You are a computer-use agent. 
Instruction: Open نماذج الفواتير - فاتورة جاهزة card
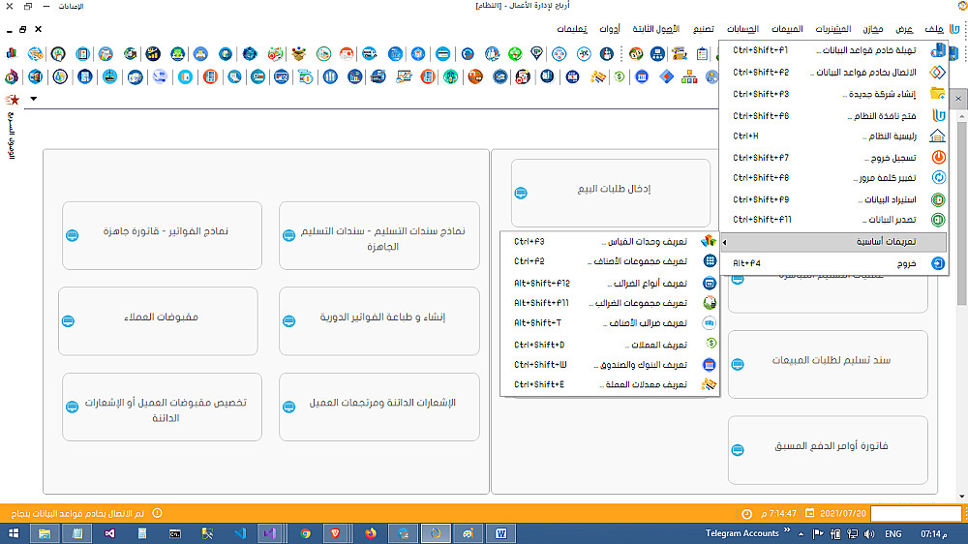point(162,235)
